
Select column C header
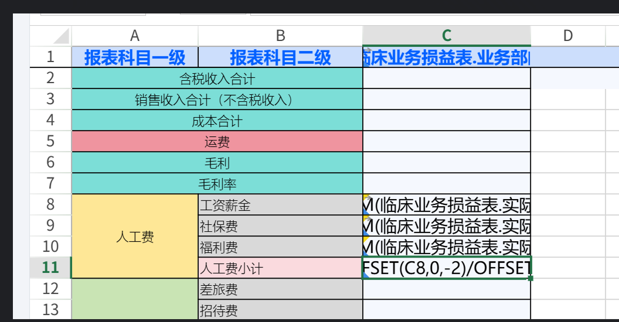point(447,36)
